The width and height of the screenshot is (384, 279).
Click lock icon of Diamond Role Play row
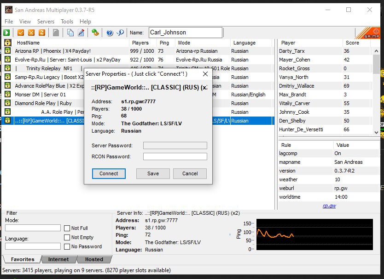coord(7,103)
